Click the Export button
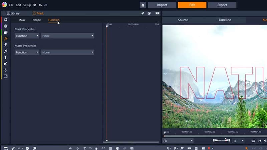The height and width of the screenshot is (150, 267). (222, 5)
